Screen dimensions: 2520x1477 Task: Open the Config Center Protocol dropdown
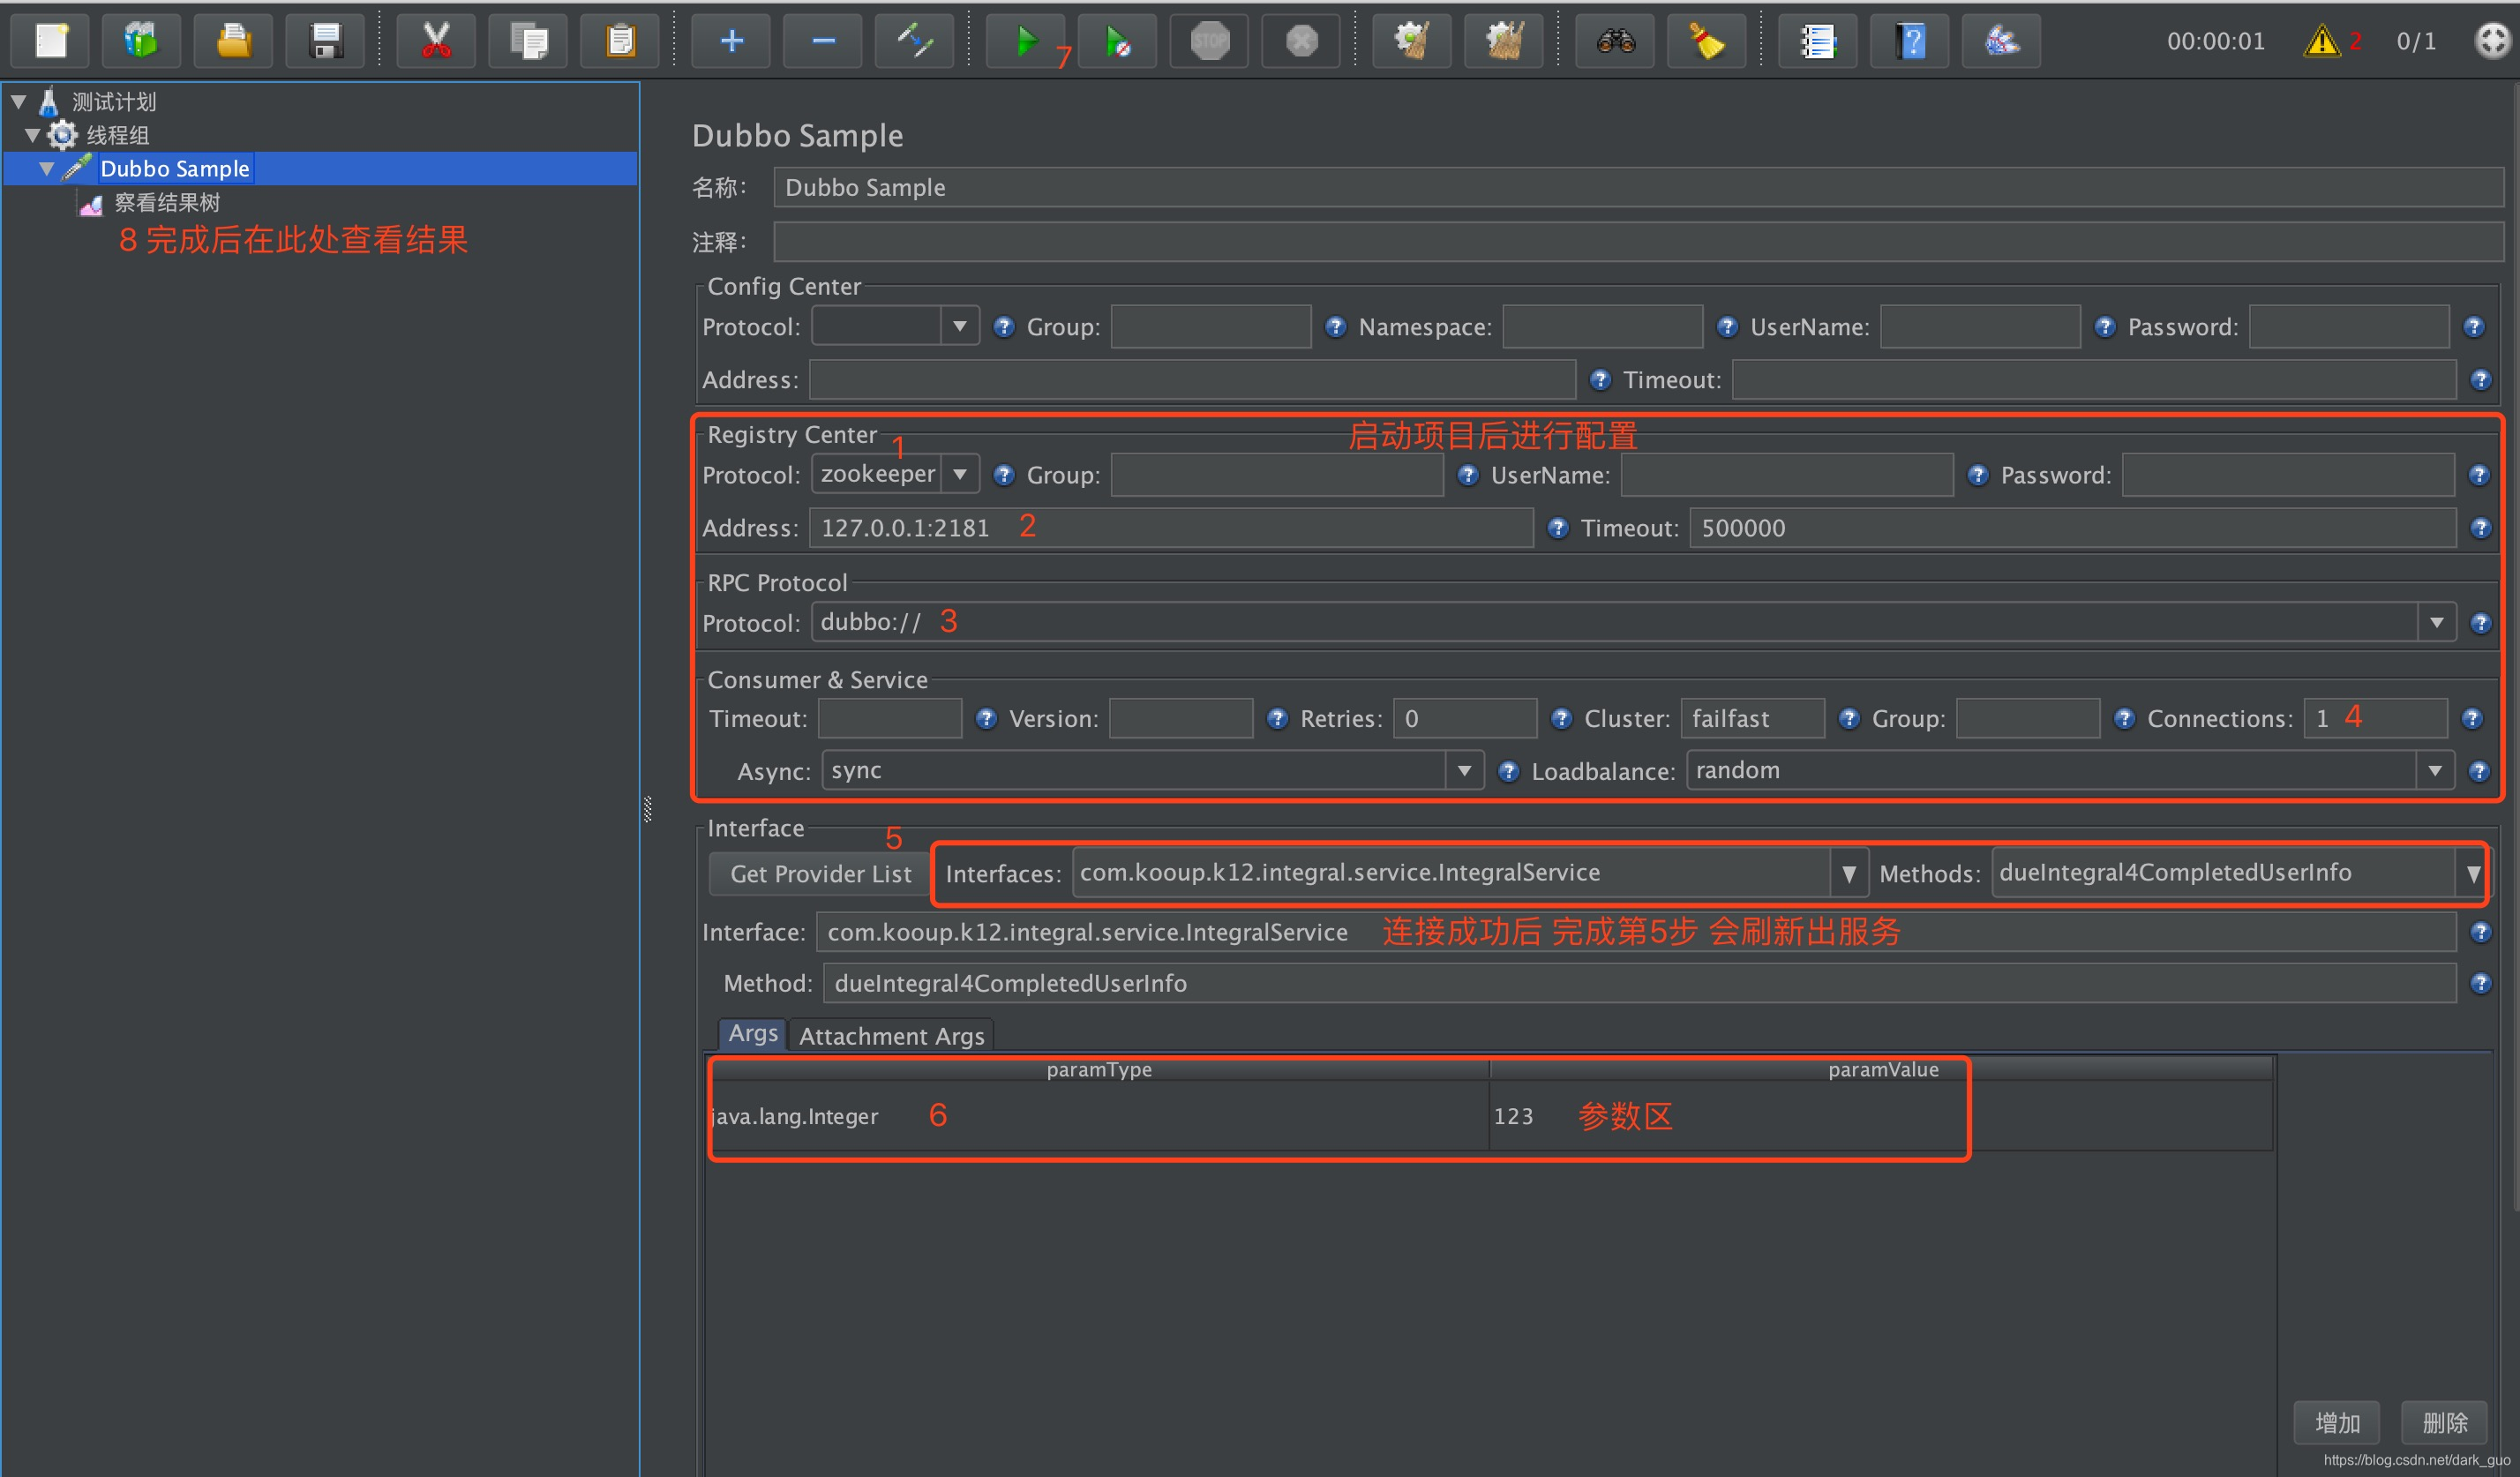coord(960,326)
